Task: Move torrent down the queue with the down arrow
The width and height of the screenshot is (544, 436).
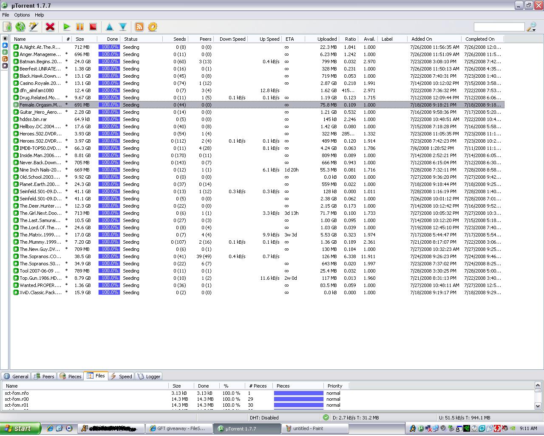Action: coord(123,27)
